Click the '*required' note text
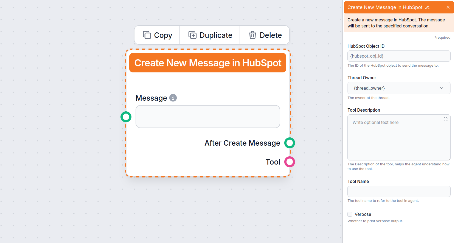 442,37
